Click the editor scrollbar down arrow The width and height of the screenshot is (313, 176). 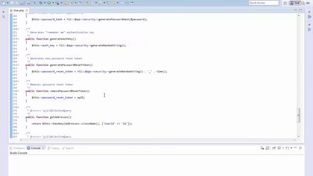point(299,136)
